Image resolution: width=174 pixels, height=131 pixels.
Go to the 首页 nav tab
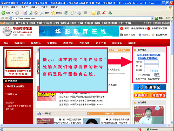pyautogui.click(x=6, y=43)
